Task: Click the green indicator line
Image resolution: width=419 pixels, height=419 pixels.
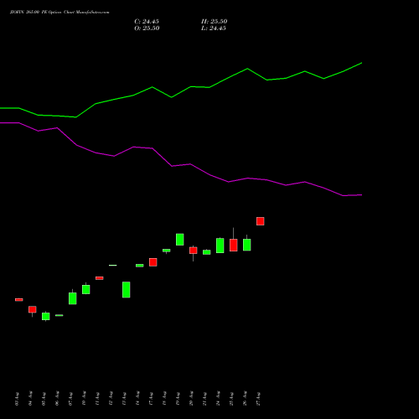Action: pyautogui.click(x=181, y=90)
